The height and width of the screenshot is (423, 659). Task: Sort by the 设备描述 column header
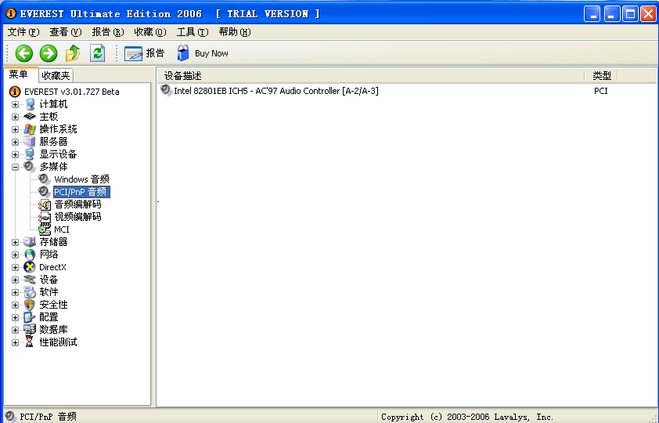pyautogui.click(x=371, y=76)
